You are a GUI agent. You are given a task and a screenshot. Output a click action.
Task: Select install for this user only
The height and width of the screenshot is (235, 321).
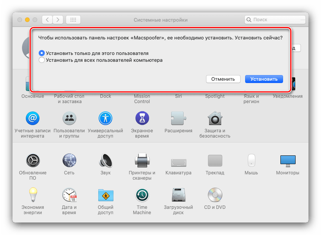click(42, 53)
